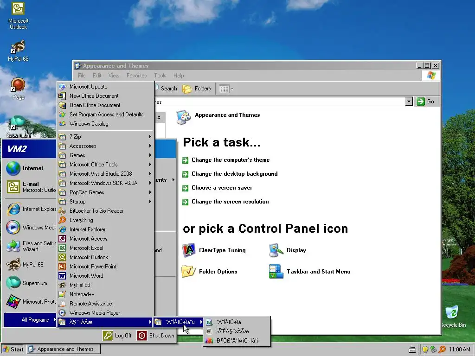Click the security shield tray icon
The width and height of the screenshot is (475, 356).
point(425,350)
